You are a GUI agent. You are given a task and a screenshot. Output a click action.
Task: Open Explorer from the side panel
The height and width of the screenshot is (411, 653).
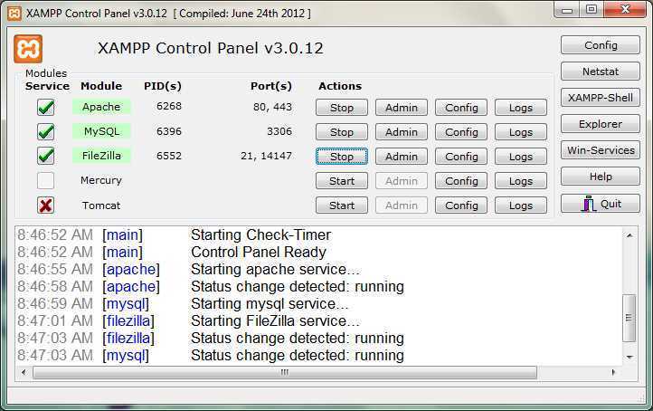click(x=601, y=124)
